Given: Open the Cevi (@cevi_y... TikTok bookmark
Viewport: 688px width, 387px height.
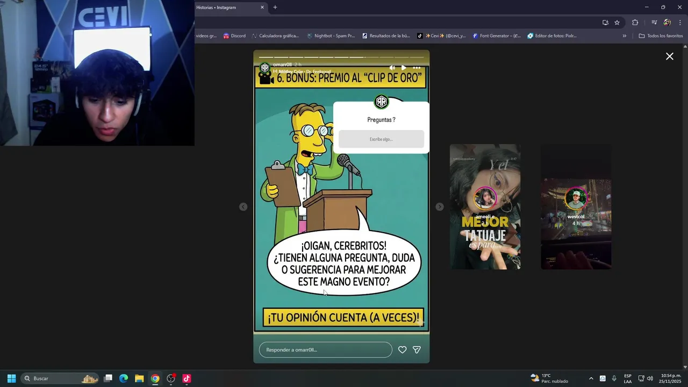Looking at the screenshot, I should (441, 36).
